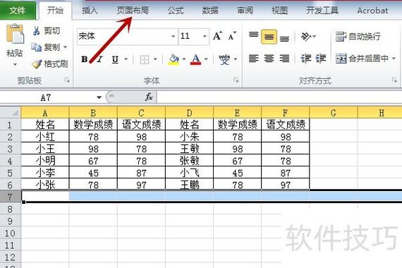Apply borders using the border icon

pos(145,59)
